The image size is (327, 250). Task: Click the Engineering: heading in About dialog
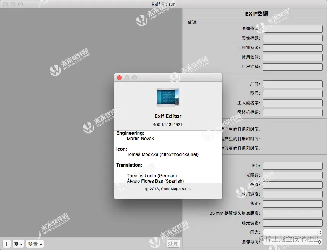coord(130,133)
